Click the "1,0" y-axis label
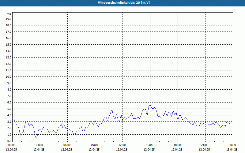The height and width of the screenshot is (153, 245). tap(9, 134)
